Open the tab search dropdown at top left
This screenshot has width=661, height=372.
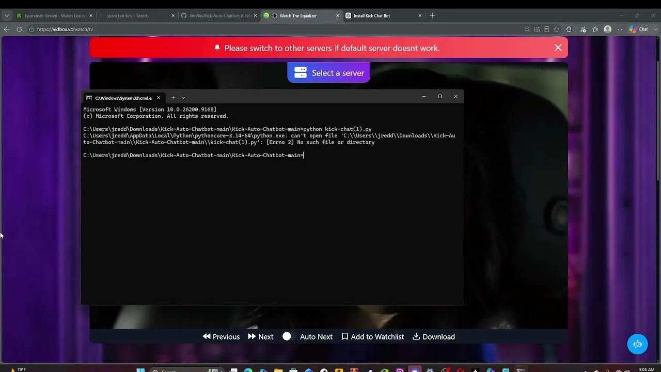point(7,16)
